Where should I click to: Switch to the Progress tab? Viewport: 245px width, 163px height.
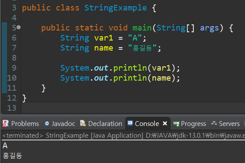tap(189, 124)
